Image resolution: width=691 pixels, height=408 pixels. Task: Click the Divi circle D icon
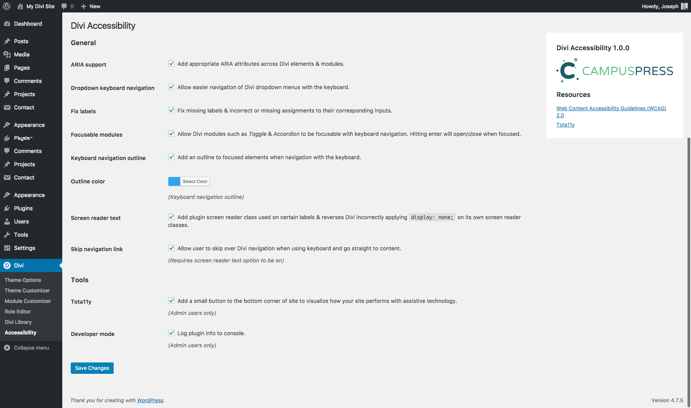[7, 266]
